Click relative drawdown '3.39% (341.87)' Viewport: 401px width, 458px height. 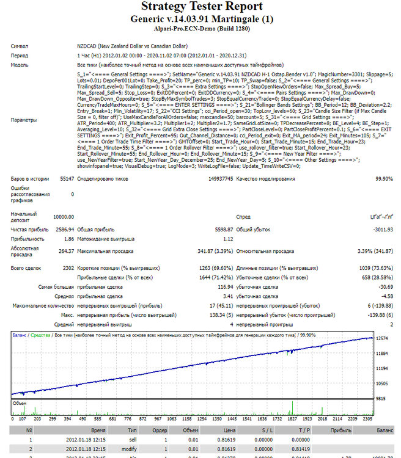(375, 251)
